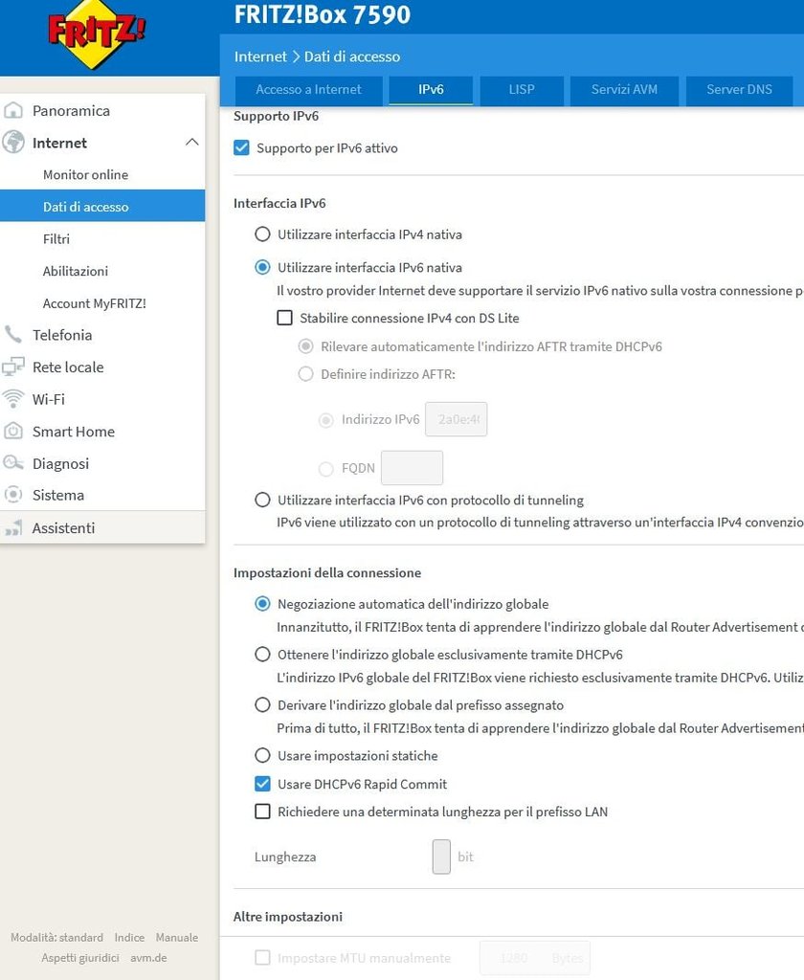The image size is (804, 980).
Task: Enable Impostare MTU manualmente checkbox
Action: click(x=262, y=957)
